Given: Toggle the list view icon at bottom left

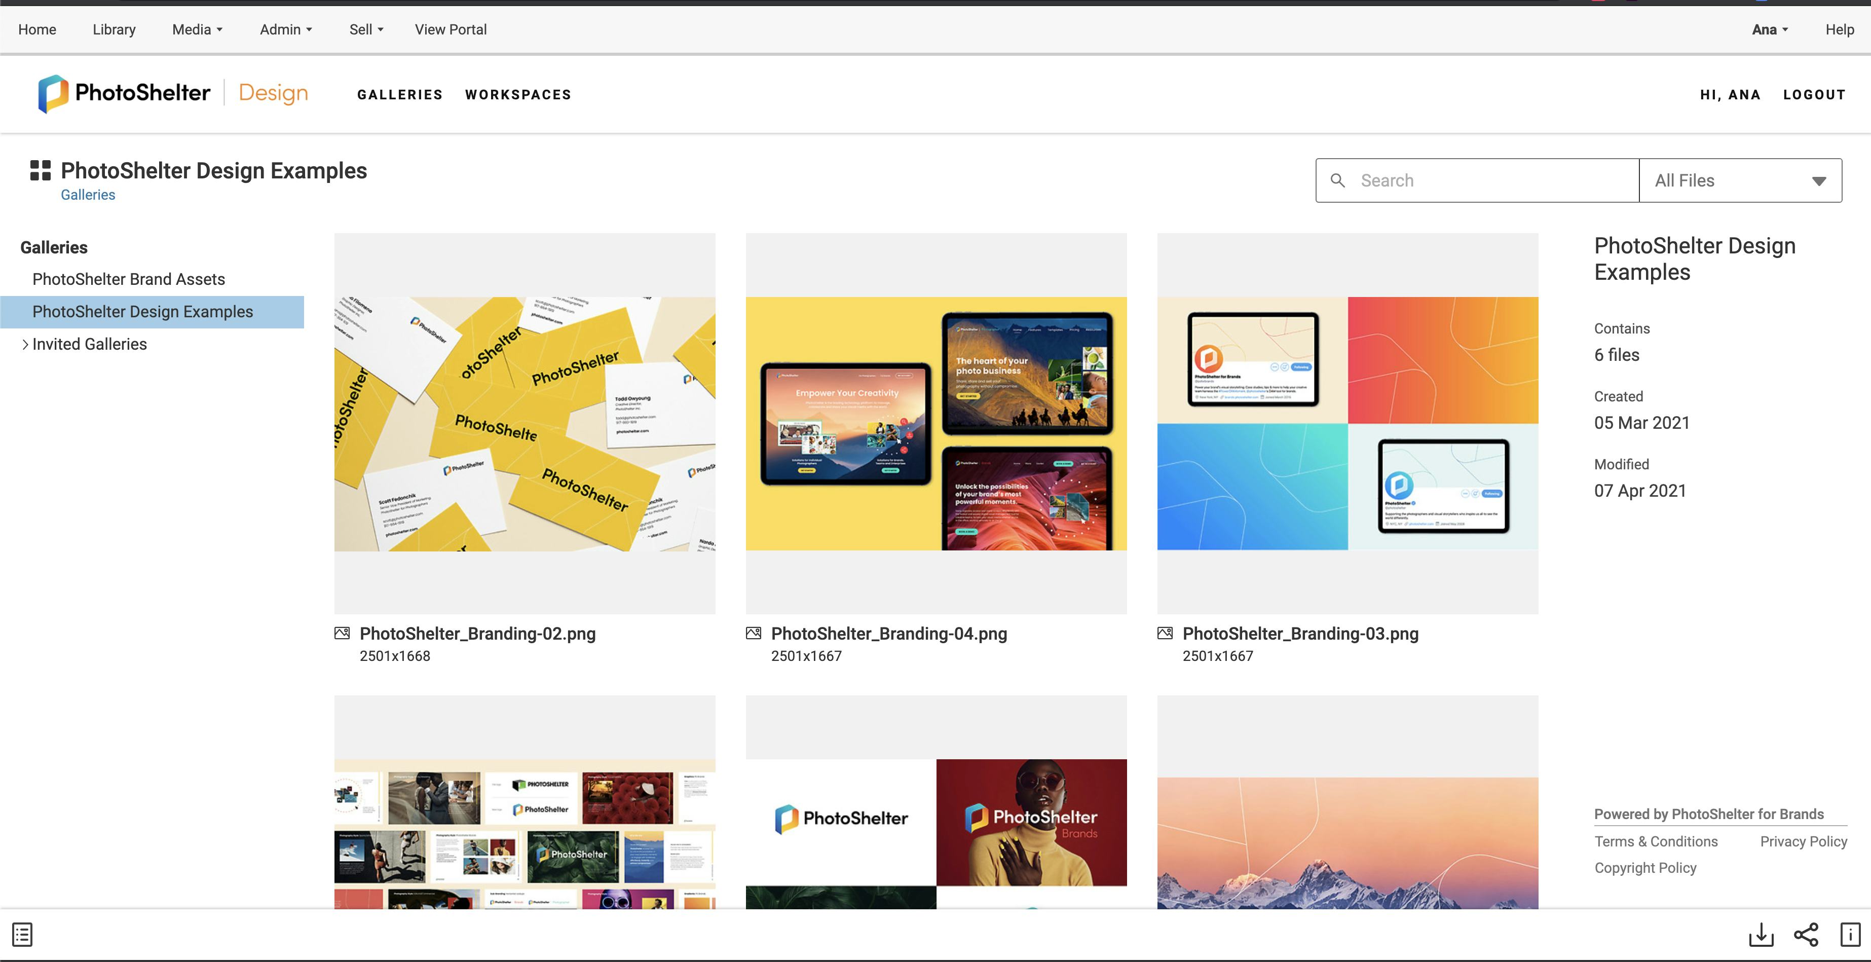Looking at the screenshot, I should (22, 935).
